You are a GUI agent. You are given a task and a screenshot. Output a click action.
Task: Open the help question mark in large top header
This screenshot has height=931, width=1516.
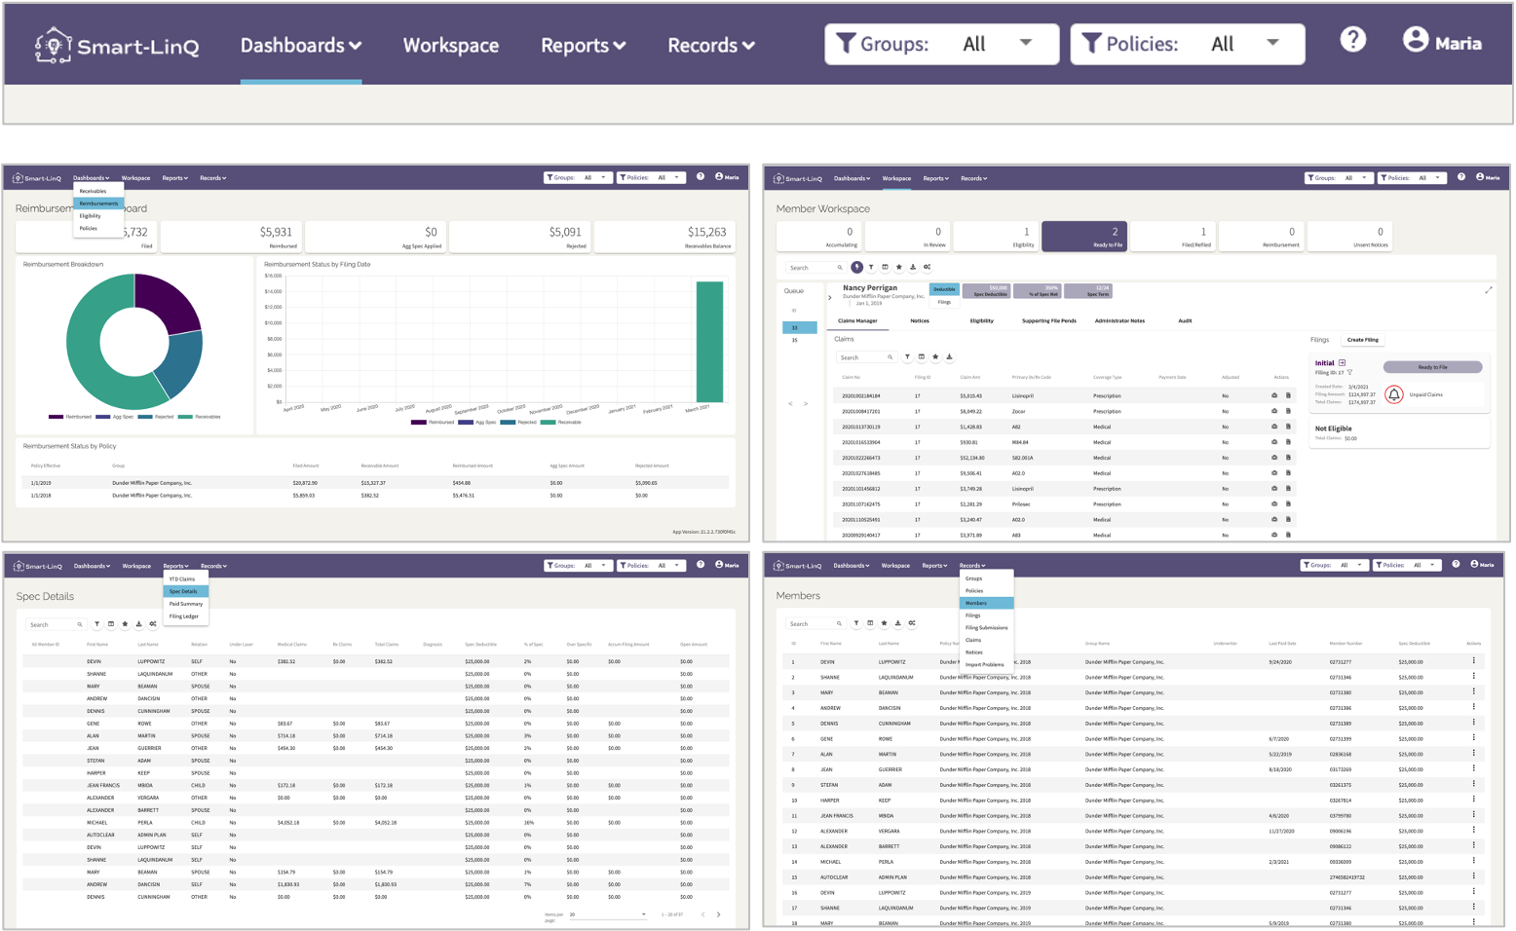1352,40
